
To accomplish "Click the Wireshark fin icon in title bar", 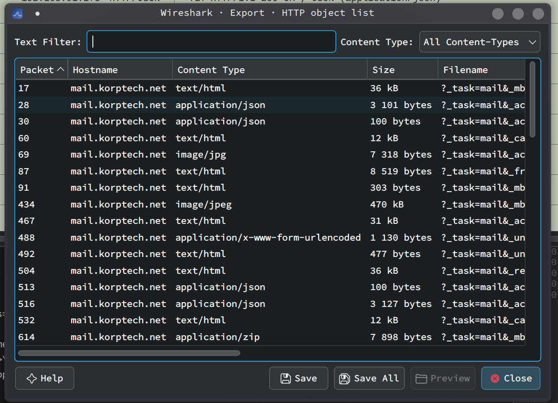I will point(17,13).
